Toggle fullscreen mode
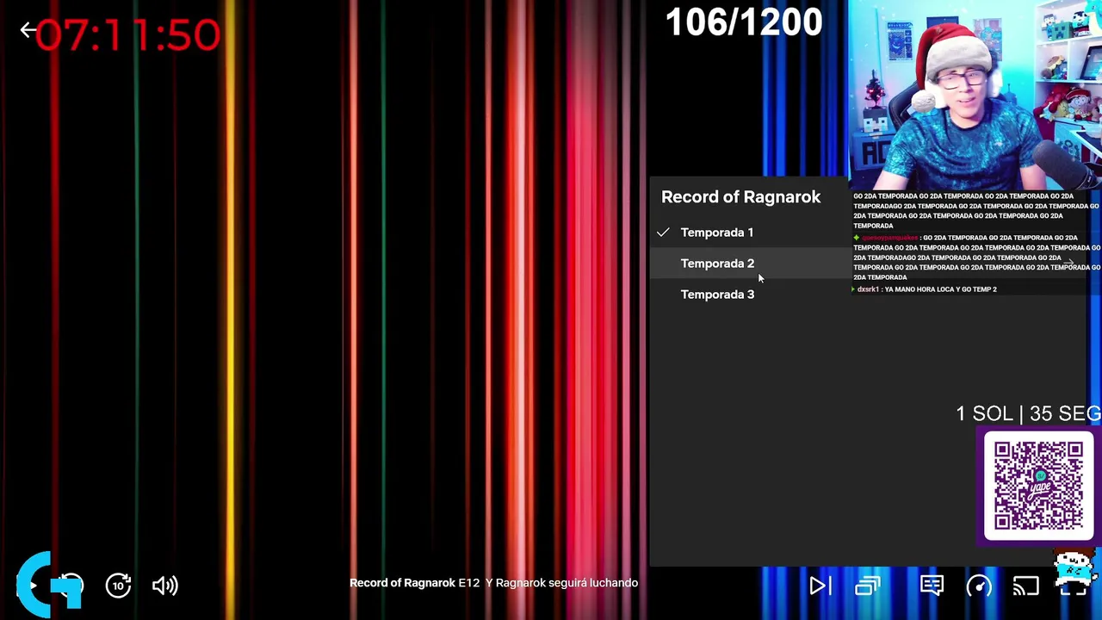 1073,586
